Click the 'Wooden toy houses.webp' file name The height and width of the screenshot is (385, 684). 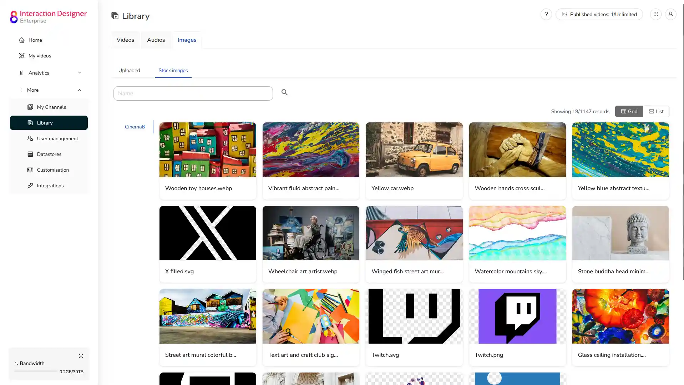[198, 188]
